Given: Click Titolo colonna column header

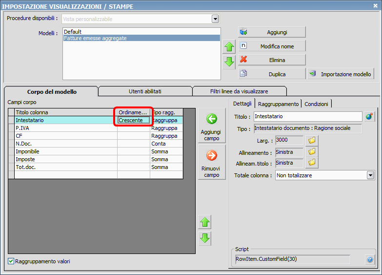Looking at the screenshot, I should coord(66,112).
